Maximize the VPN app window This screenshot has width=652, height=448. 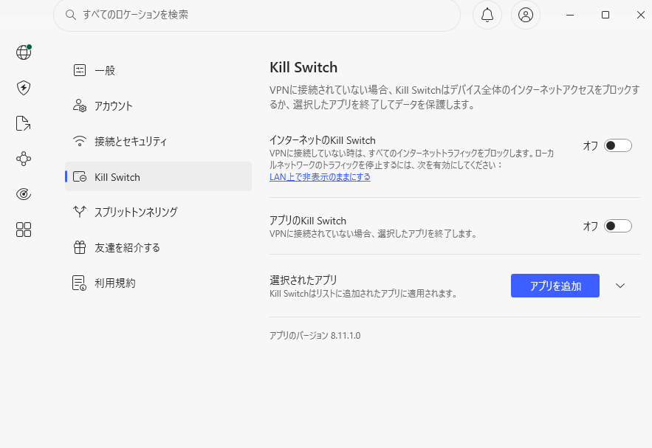[x=605, y=15]
